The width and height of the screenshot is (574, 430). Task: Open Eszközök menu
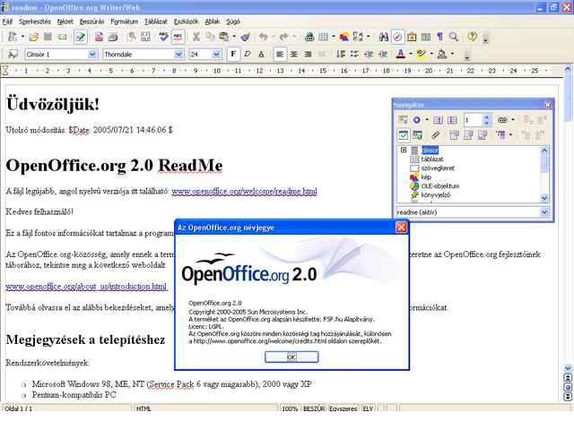pos(186,21)
